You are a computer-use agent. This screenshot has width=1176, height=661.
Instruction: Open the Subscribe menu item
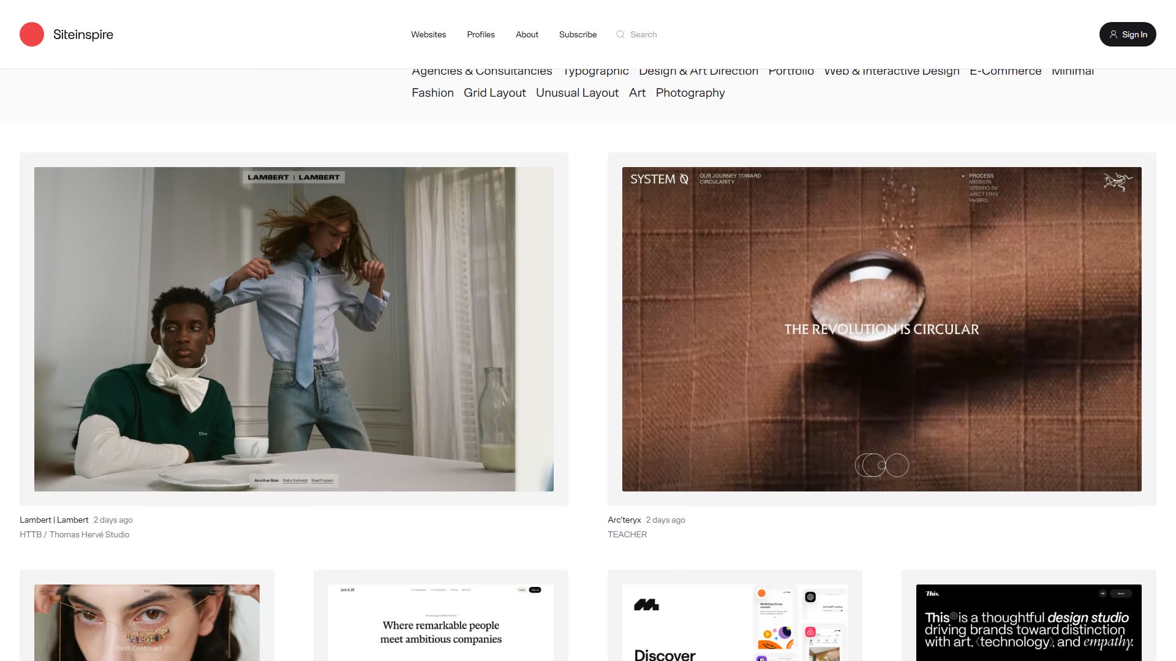tap(578, 34)
